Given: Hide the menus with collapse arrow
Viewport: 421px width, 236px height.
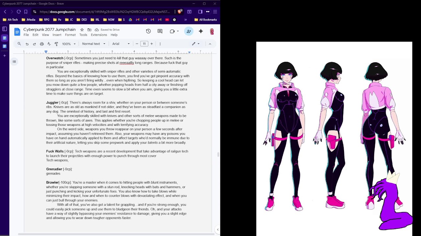Looking at the screenshot, I should (210, 44).
